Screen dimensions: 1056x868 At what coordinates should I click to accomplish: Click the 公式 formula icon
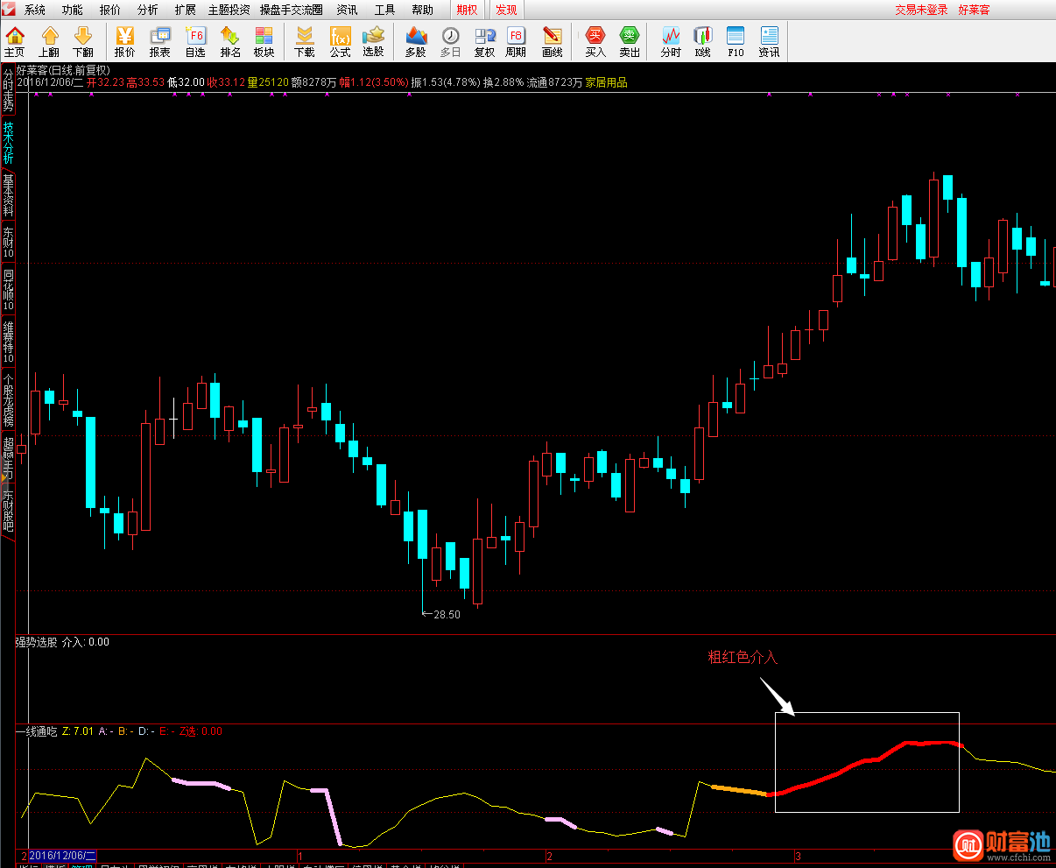click(340, 41)
